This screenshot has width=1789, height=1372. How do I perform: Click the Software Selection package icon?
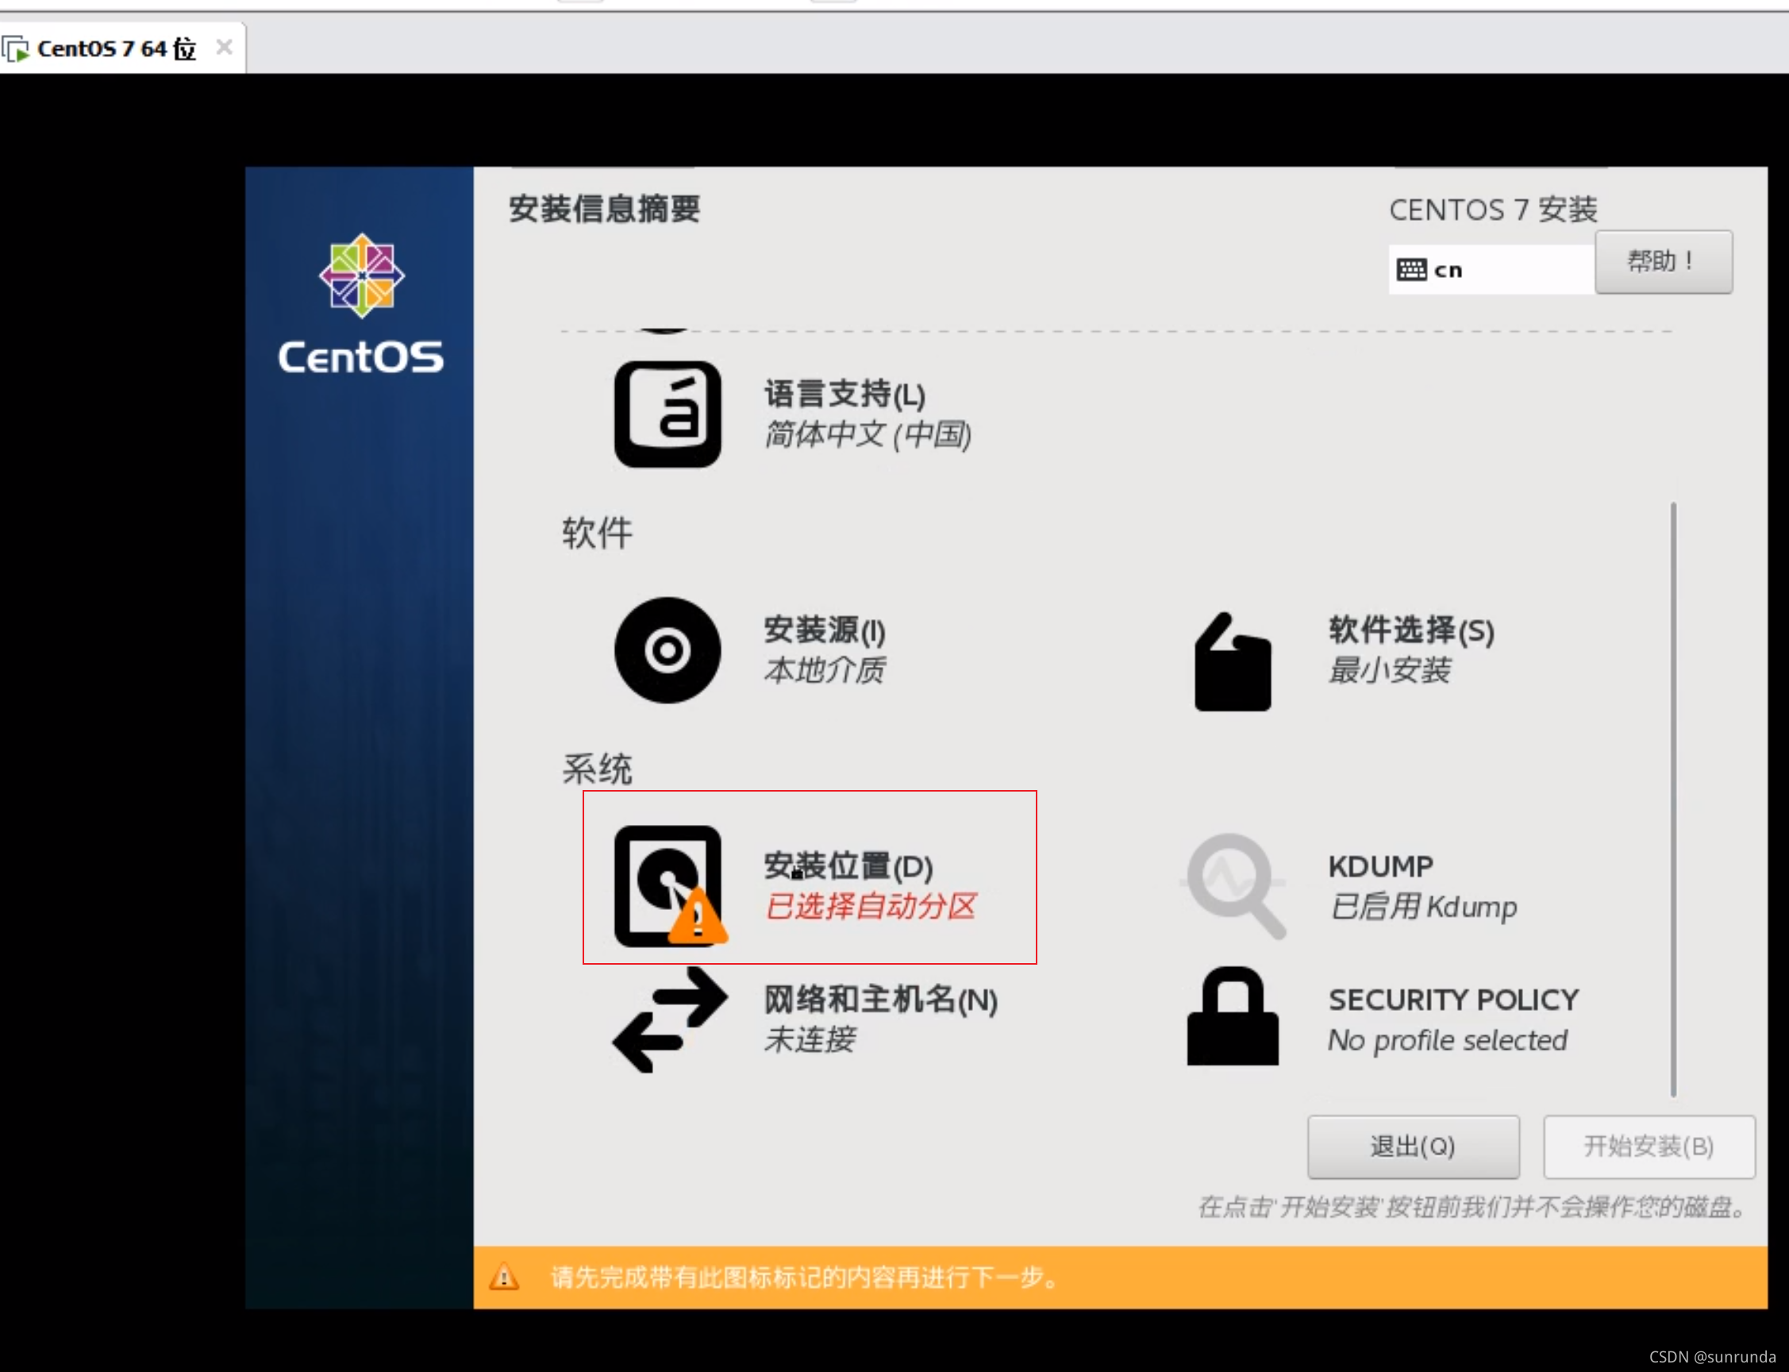click(x=1232, y=661)
